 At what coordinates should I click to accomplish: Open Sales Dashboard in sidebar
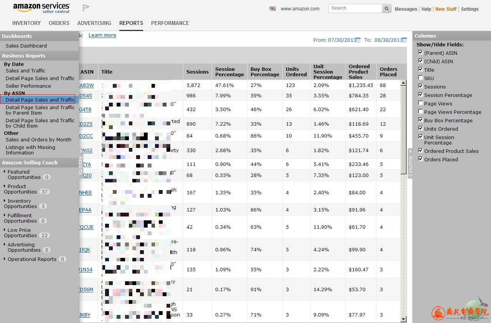coord(26,46)
